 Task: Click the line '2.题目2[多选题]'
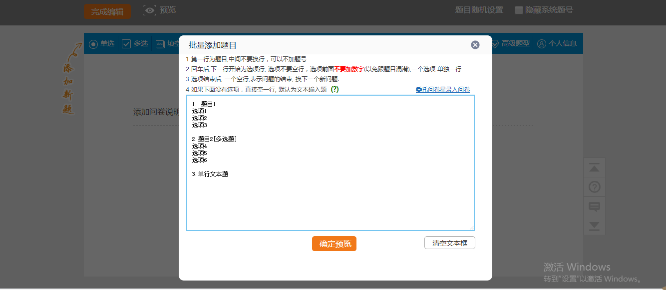[x=214, y=139]
